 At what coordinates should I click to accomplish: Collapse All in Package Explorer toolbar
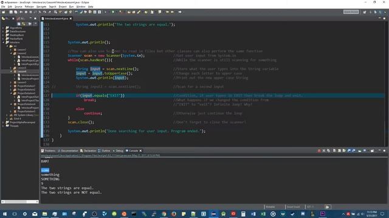[x=19, y=24]
